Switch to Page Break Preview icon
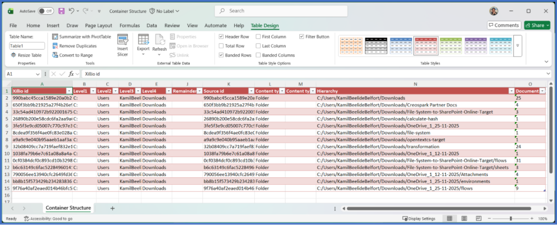 [x=478, y=219]
